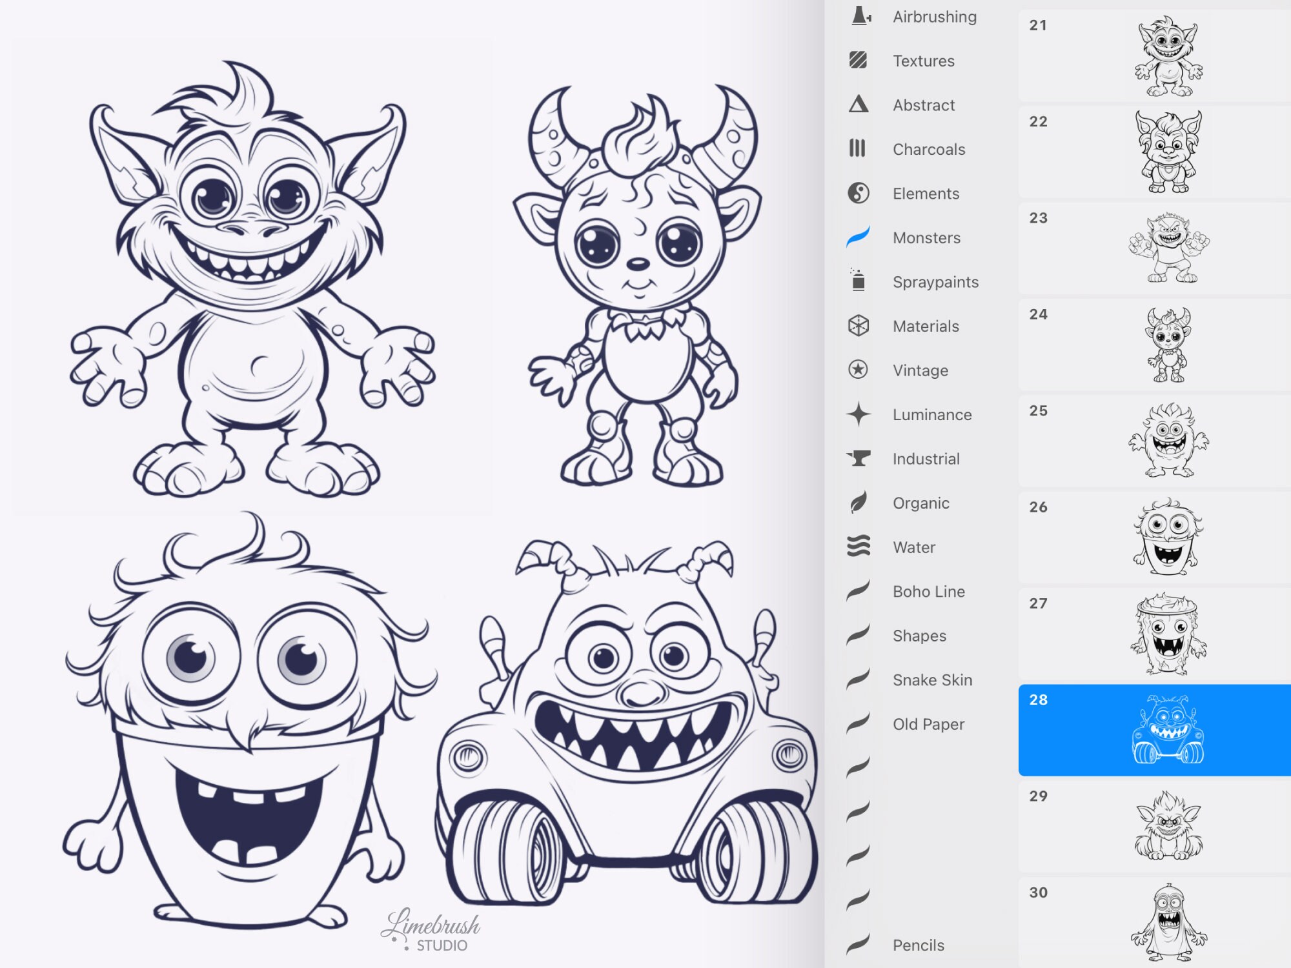
Task: Click the Vintage star icon
Action: (859, 370)
